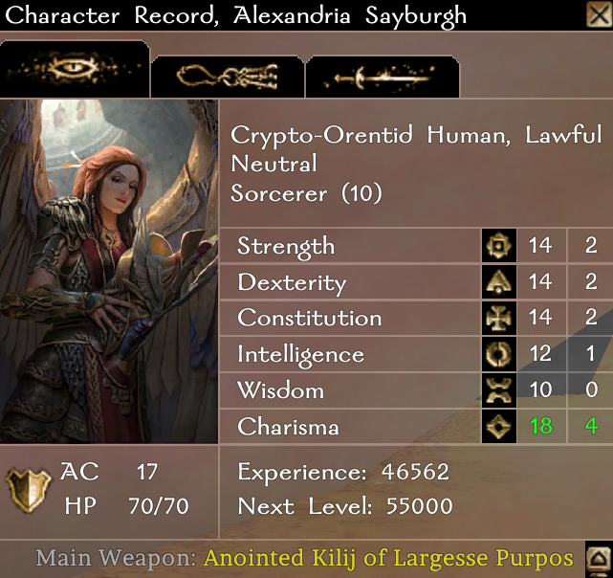Expand the bottom-right up arrow button
613x578 pixels.
coord(599,560)
